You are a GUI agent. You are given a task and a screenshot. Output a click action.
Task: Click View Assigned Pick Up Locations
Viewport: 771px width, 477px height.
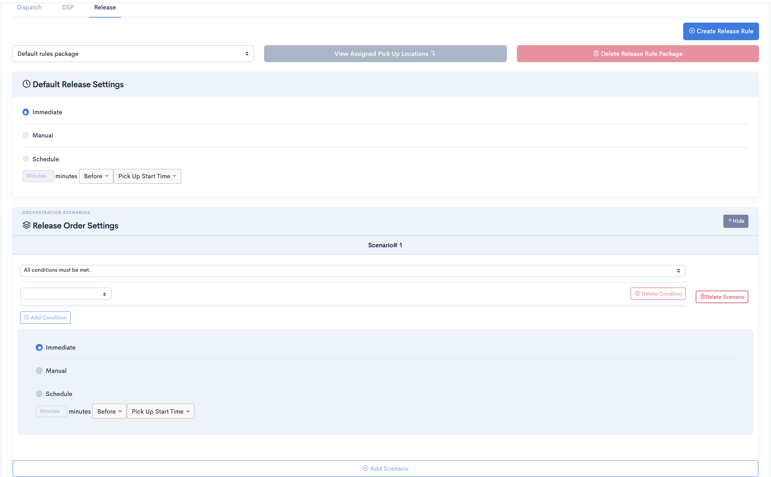tap(385, 54)
